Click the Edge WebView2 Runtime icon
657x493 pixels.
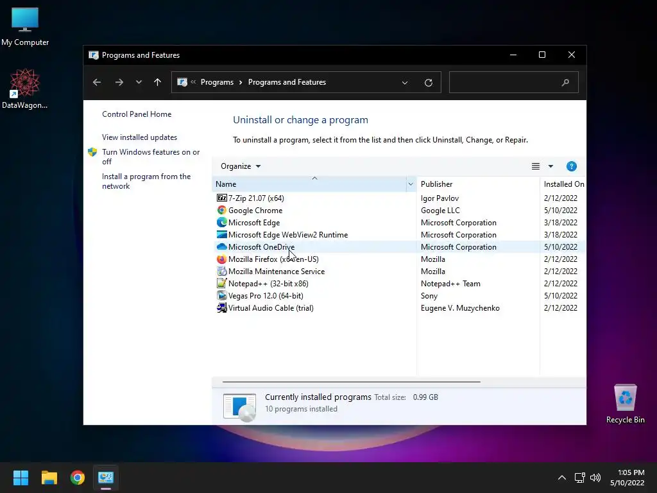[221, 234]
